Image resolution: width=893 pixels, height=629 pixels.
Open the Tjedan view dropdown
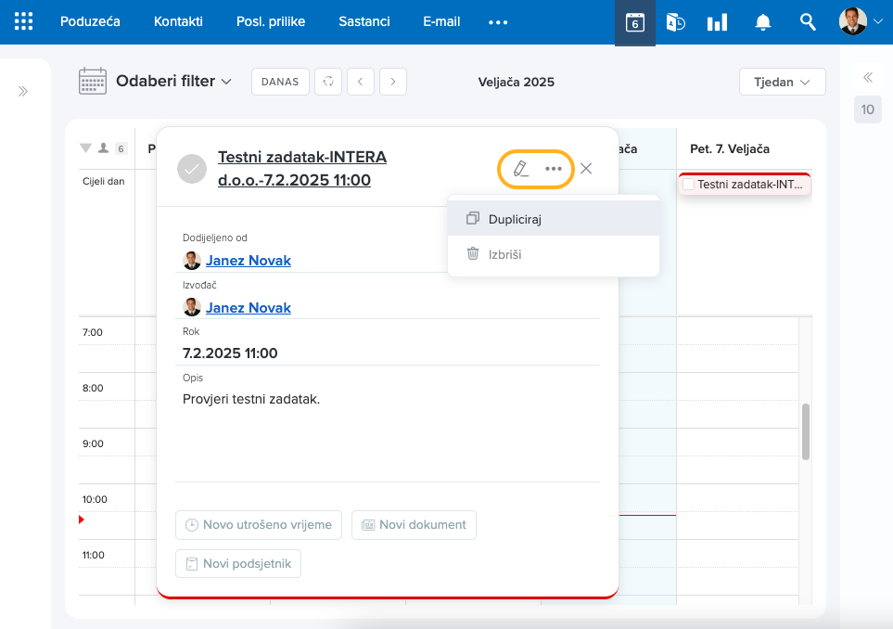[782, 82]
